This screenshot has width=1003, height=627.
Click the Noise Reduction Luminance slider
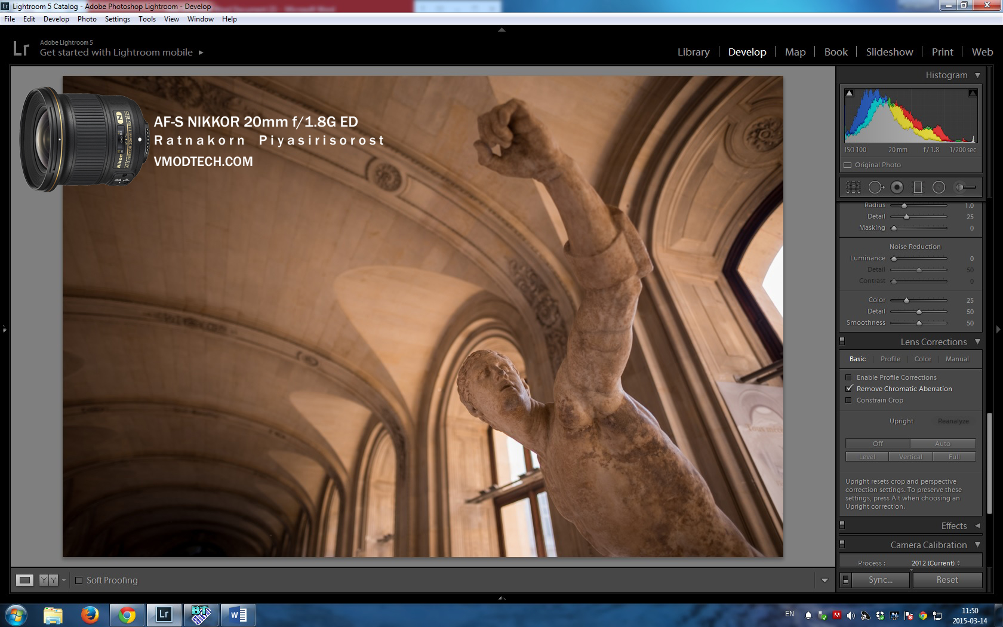(920, 259)
